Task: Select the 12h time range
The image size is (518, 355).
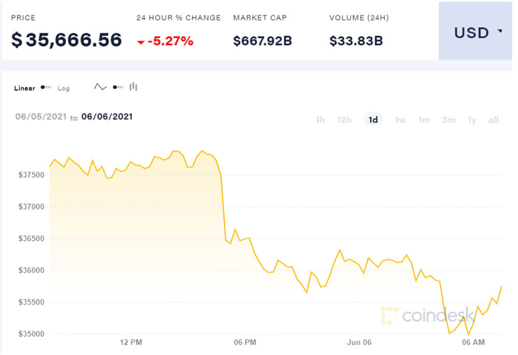Action: point(344,120)
